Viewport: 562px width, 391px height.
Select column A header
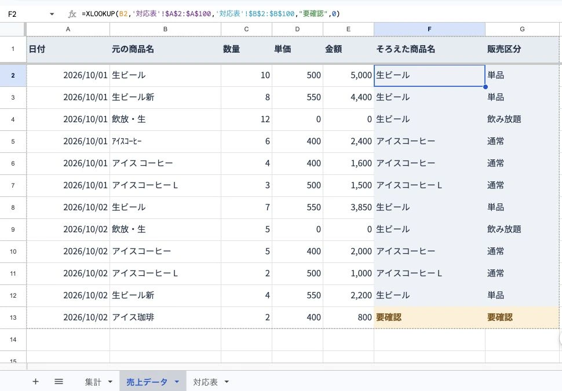pyautogui.click(x=68, y=30)
